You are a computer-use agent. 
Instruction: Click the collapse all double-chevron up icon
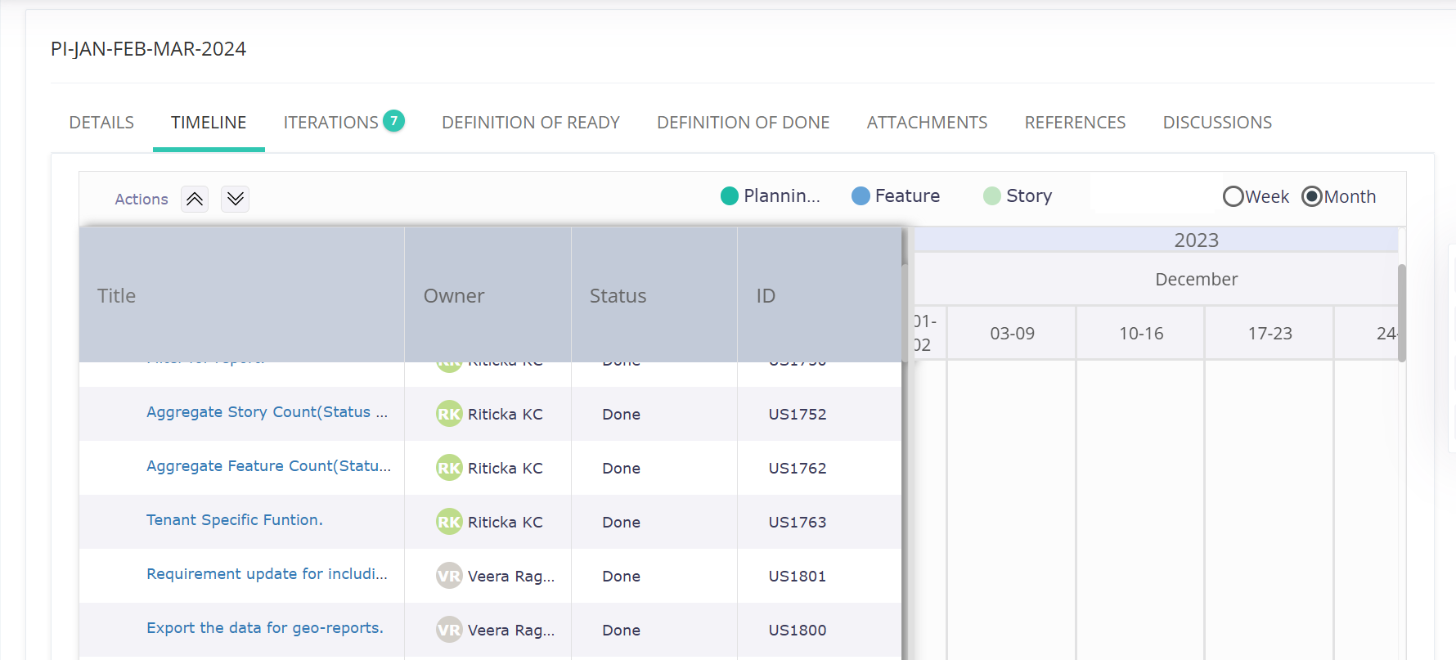pos(195,199)
